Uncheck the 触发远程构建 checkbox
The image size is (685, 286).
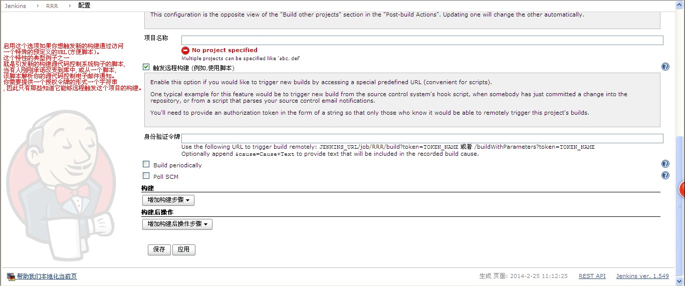point(146,67)
